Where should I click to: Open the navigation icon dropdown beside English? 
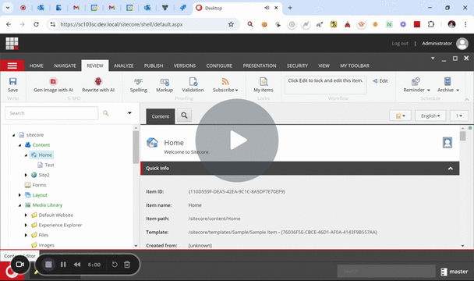click(400, 116)
